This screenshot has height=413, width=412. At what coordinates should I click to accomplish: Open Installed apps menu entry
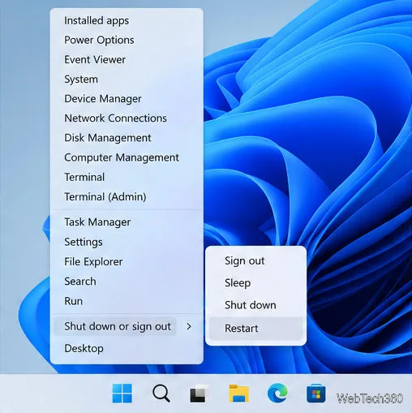[x=127, y=20]
